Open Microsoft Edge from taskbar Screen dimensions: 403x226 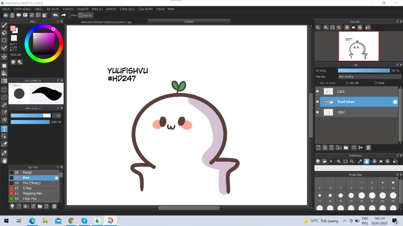[x=32, y=221]
